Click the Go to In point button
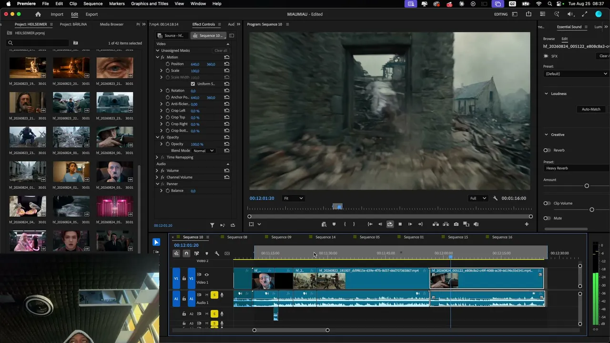 370,224
